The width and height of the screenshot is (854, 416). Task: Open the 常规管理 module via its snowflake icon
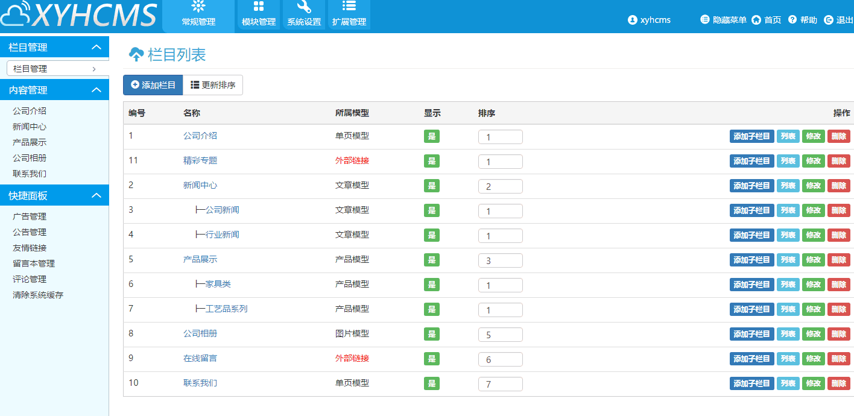click(198, 6)
